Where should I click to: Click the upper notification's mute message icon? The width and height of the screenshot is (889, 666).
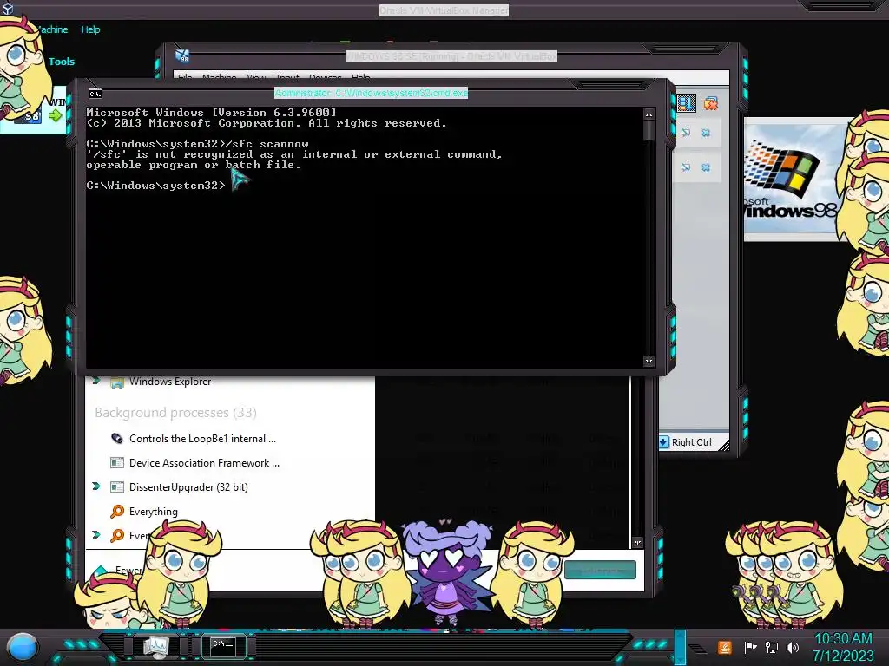click(686, 133)
